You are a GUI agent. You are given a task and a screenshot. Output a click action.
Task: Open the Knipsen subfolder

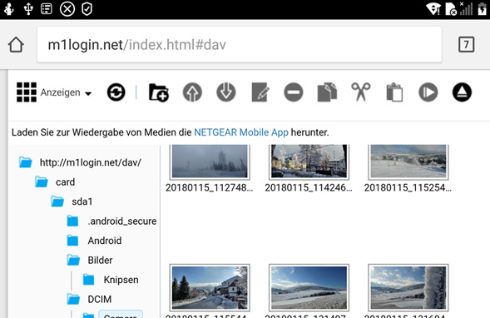[x=121, y=280]
